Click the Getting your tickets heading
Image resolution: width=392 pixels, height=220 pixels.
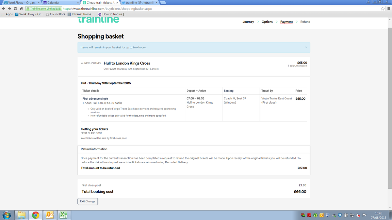[x=94, y=129]
